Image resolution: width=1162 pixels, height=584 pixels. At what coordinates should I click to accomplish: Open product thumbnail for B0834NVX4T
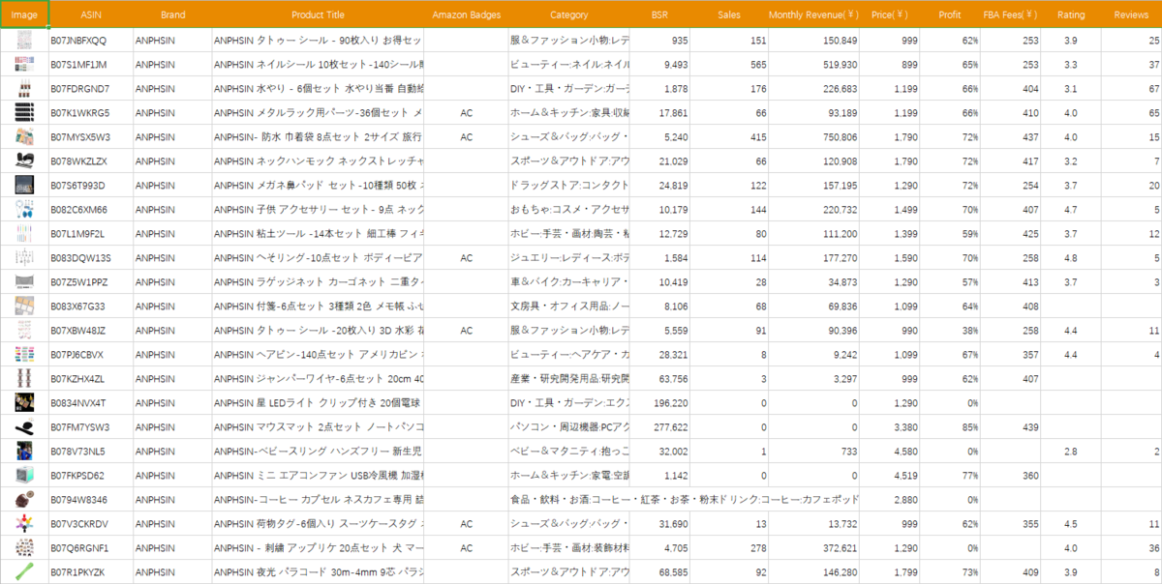(24, 403)
